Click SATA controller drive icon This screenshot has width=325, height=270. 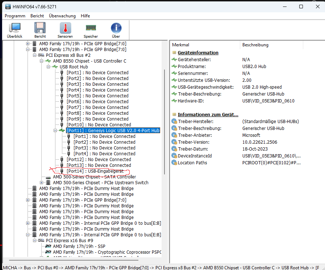[x=48, y=177]
